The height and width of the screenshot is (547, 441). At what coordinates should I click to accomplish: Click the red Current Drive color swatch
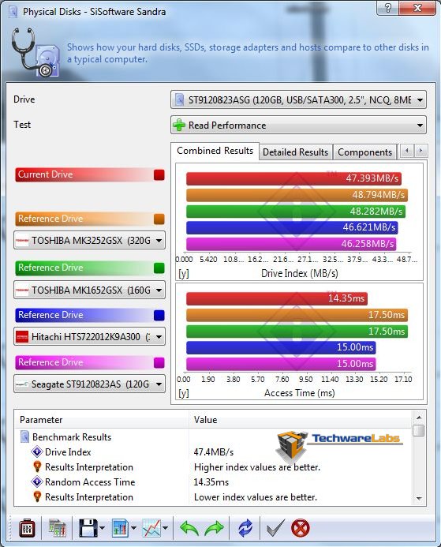point(159,174)
